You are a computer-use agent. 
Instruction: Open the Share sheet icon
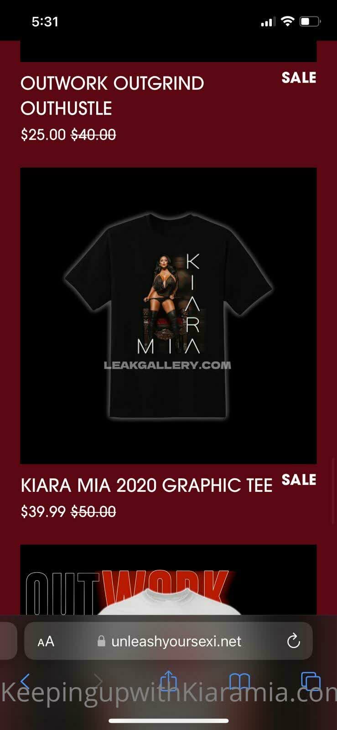[169, 681]
